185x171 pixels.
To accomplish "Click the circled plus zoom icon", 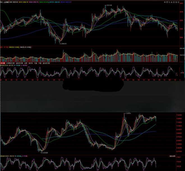I will click(x=176, y=2).
